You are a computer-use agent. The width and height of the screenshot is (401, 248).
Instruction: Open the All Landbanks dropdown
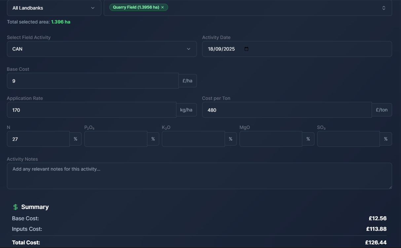(54, 8)
